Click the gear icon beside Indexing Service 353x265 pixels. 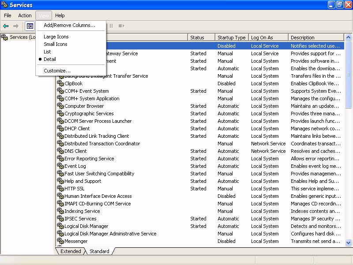click(x=60, y=211)
